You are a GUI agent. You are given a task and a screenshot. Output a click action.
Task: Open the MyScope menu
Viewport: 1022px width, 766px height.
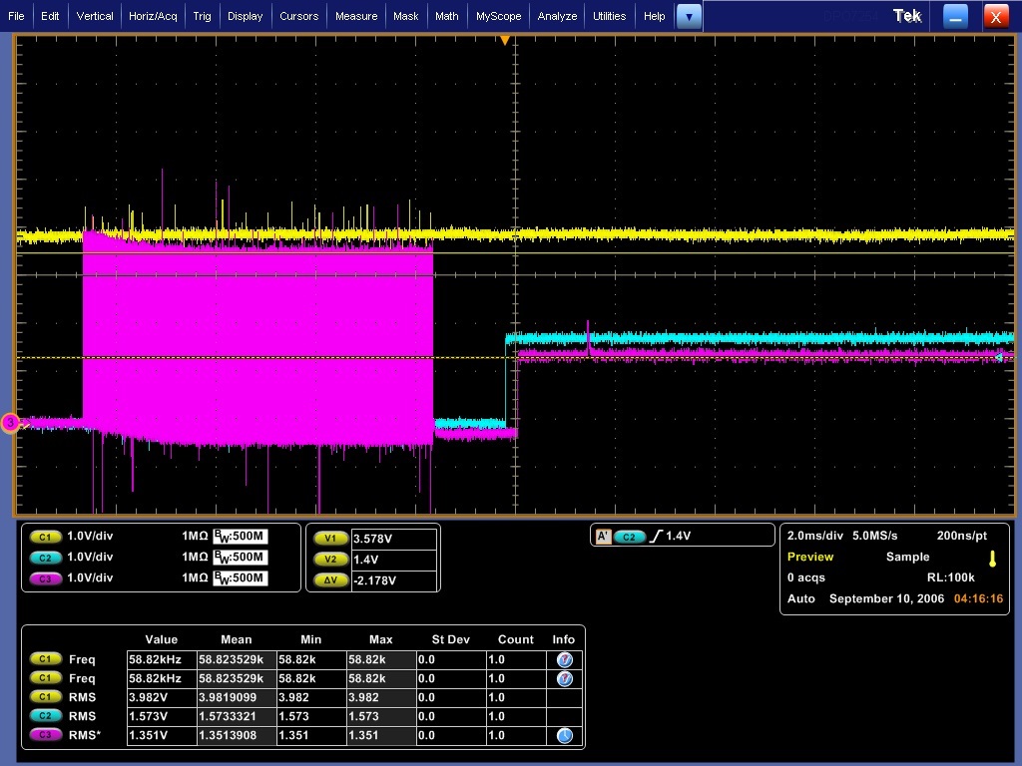click(498, 16)
